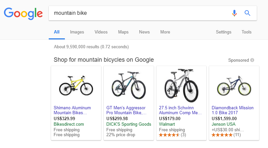Expand the Tools options
The height and width of the screenshot is (148, 268).
[x=246, y=32]
